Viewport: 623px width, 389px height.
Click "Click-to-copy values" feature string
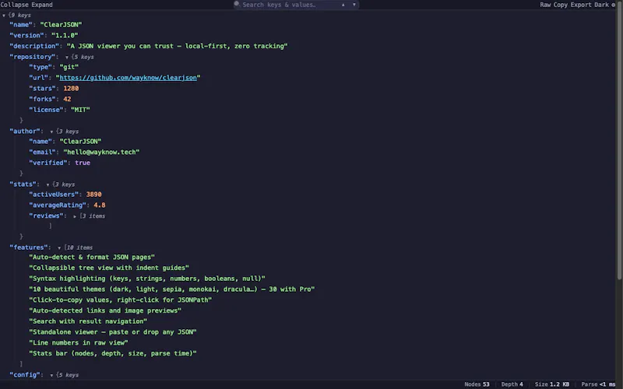pyautogui.click(x=121, y=300)
